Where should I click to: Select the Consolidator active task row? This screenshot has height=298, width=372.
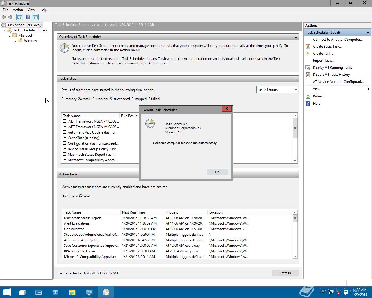177,229
